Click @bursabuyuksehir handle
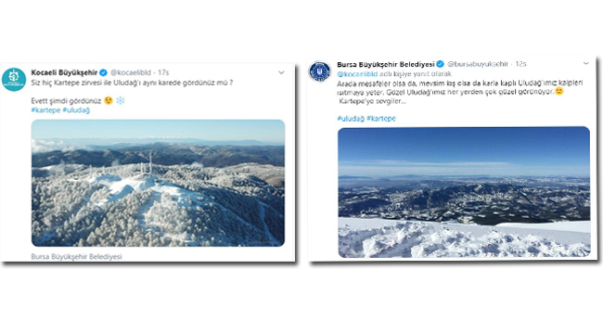This screenshot has height=334, width=603. click(x=478, y=64)
